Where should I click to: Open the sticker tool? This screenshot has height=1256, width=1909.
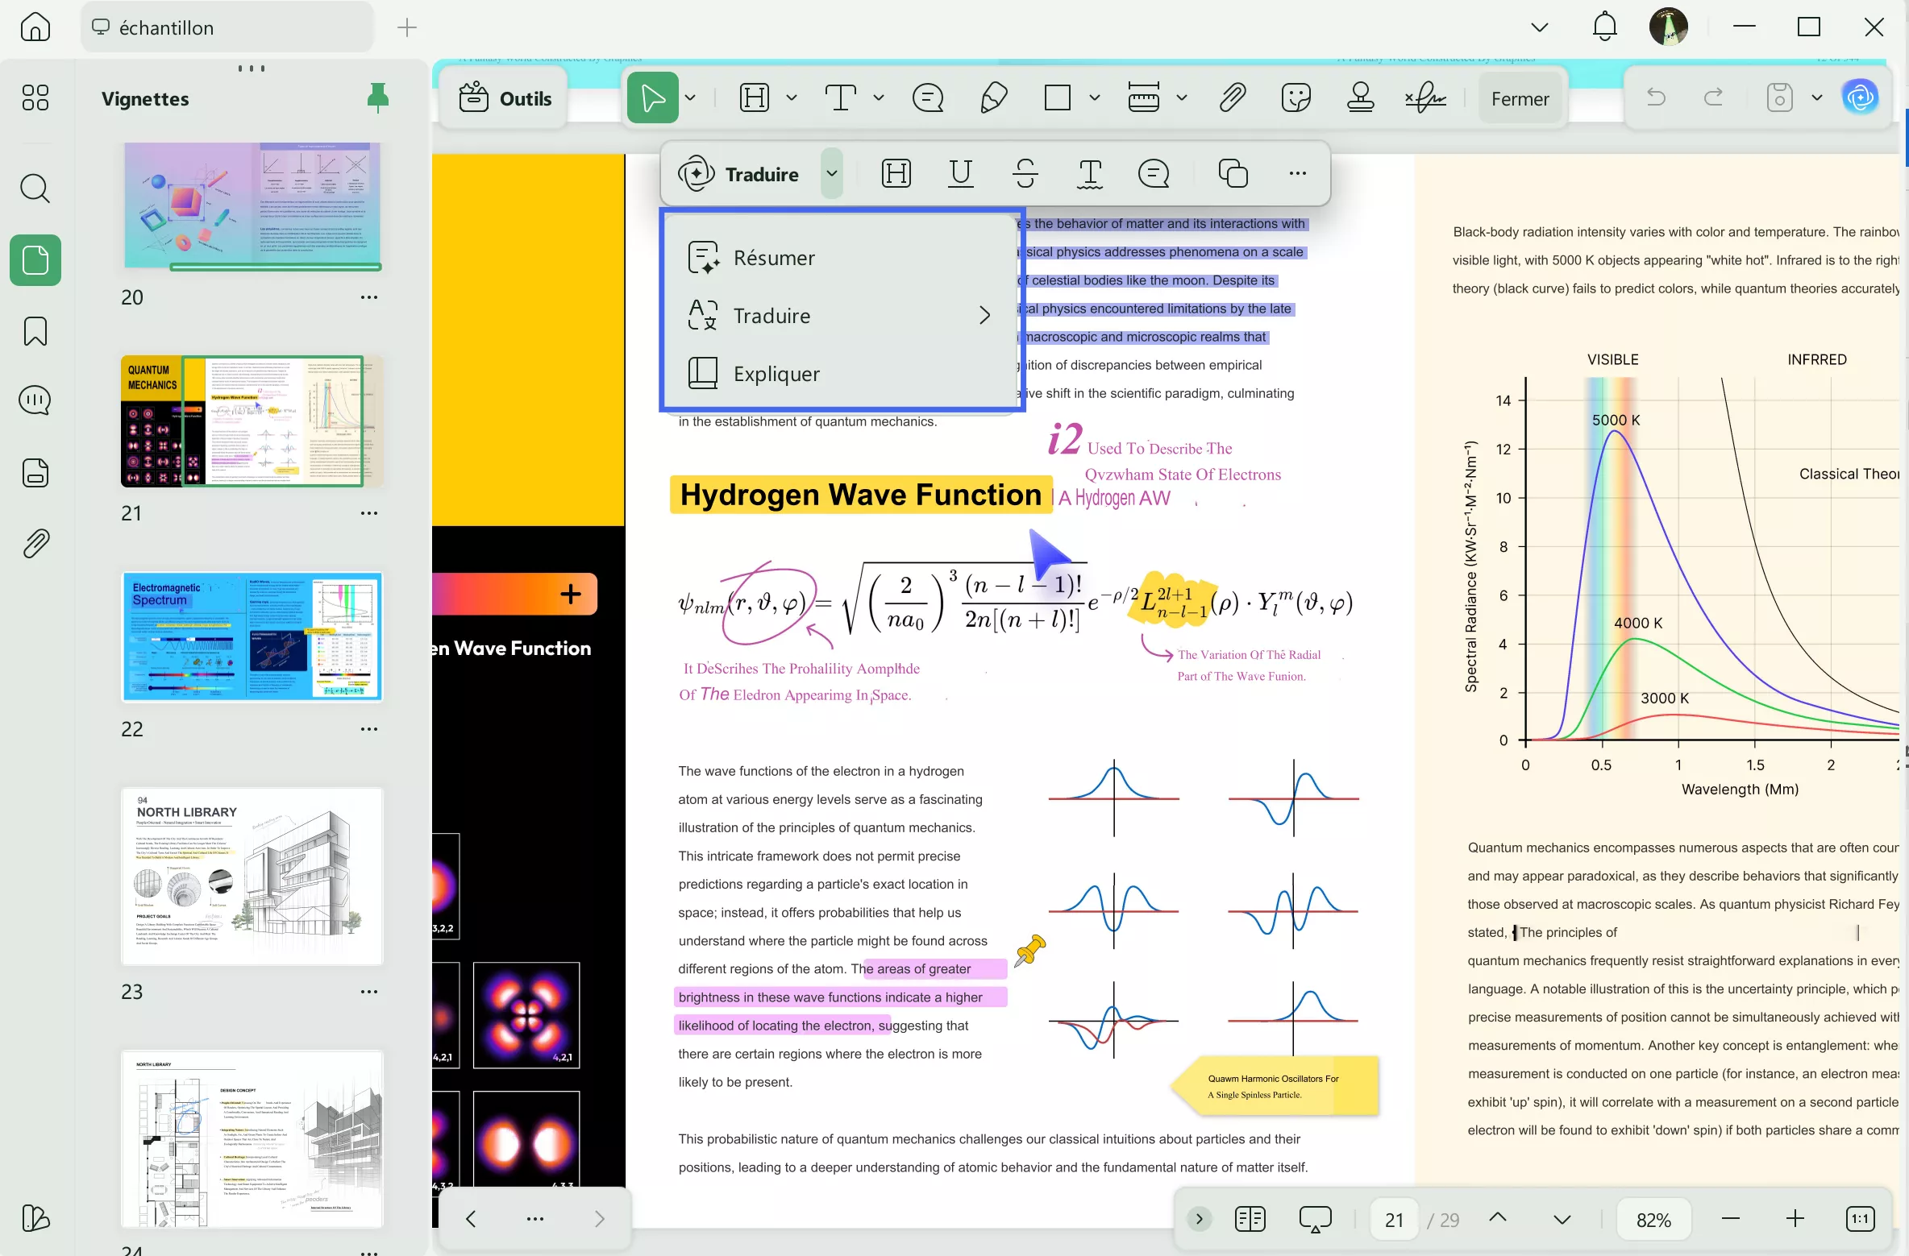coord(1296,98)
